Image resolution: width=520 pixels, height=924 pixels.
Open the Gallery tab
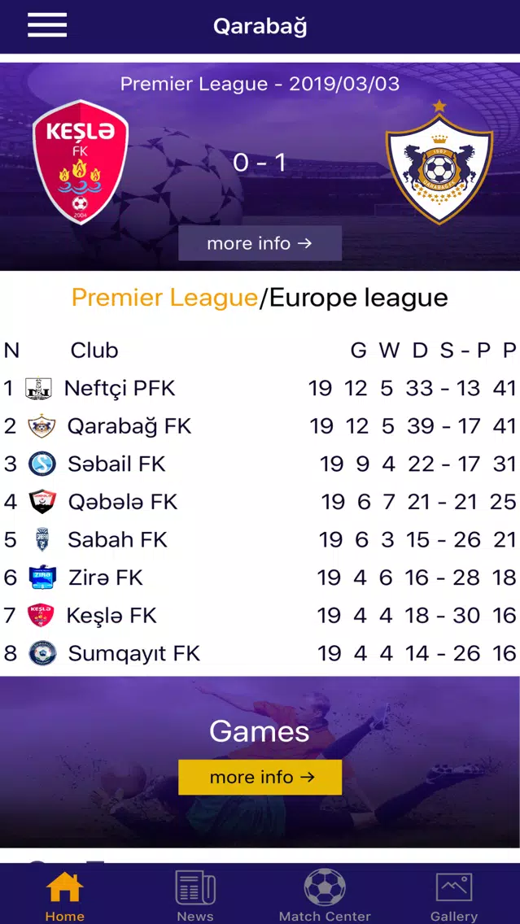pos(454,896)
